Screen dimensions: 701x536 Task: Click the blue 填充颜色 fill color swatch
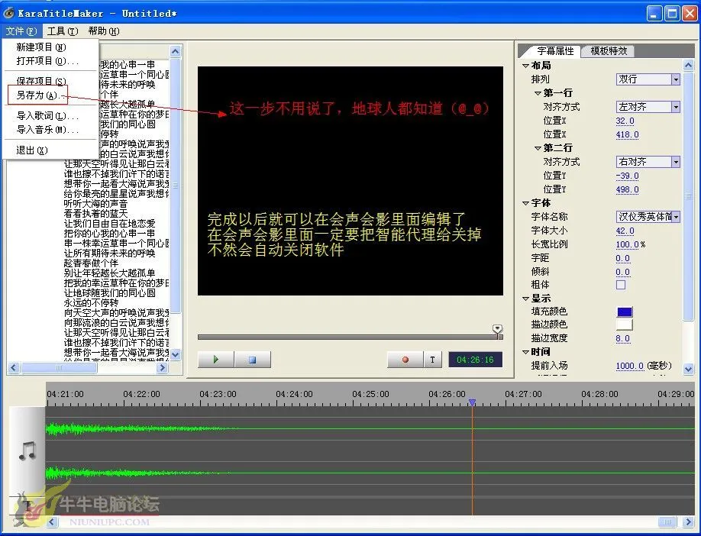point(624,312)
